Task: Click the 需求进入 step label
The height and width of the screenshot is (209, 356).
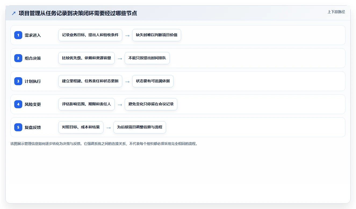Action: pyautogui.click(x=33, y=35)
